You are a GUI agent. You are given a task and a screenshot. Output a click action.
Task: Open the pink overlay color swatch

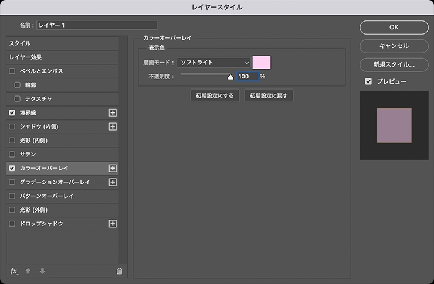[262, 63]
